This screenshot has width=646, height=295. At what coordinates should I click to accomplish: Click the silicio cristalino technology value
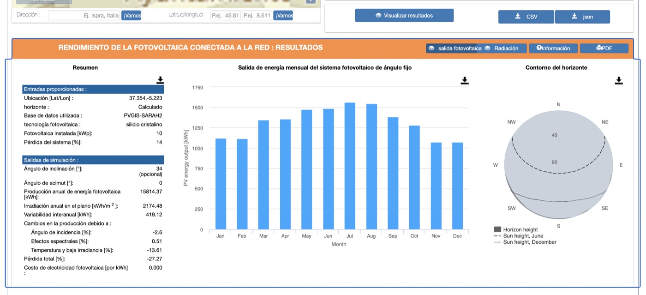[x=144, y=125]
